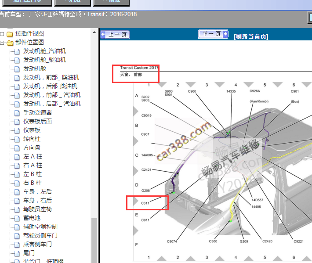Click connector label C907 in diagram
The height and width of the screenshot is (263, 312).
tap(145, 134)
